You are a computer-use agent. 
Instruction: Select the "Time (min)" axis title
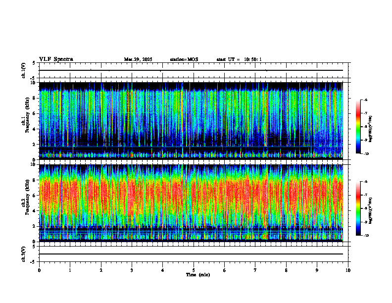[198, 275]
